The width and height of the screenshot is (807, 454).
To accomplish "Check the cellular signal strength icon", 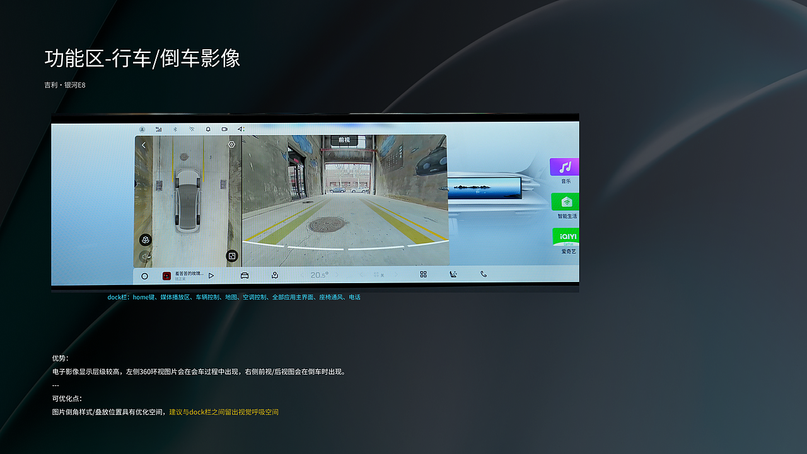I will [x=158, y=129].
